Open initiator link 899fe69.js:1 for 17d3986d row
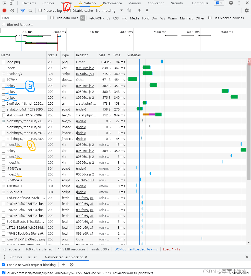Viewport: 251px width, 276px height. coord(85,198)
